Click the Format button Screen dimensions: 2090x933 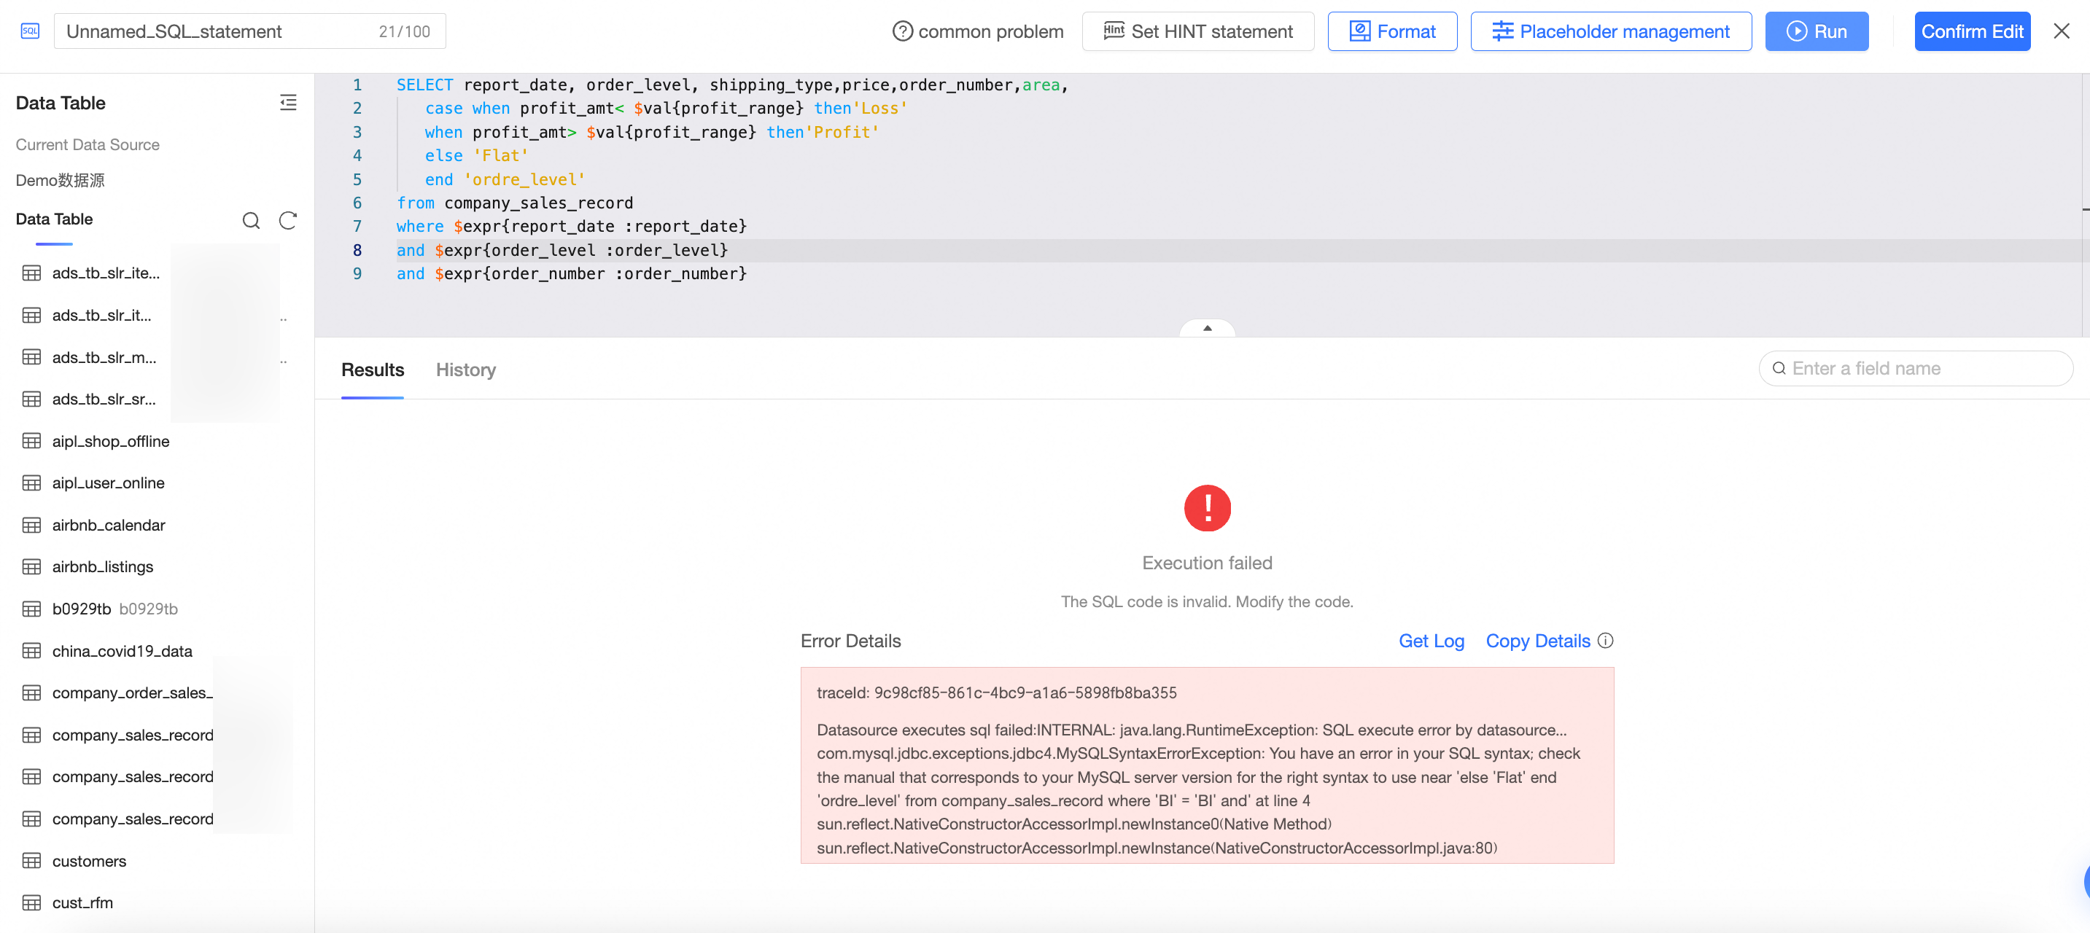1391,31
